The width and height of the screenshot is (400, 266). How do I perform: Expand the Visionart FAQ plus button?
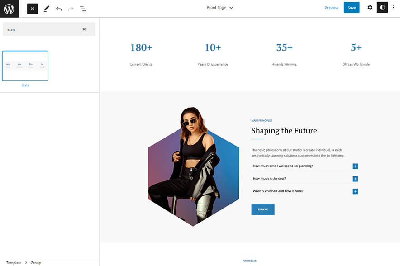tap(356, 191)
